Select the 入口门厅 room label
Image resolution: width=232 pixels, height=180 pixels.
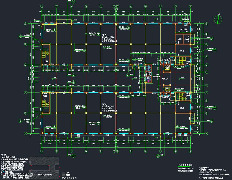[165, 79]
